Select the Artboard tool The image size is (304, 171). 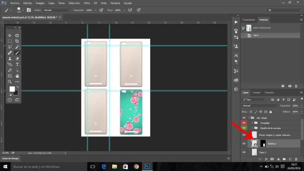click(17, 35)
